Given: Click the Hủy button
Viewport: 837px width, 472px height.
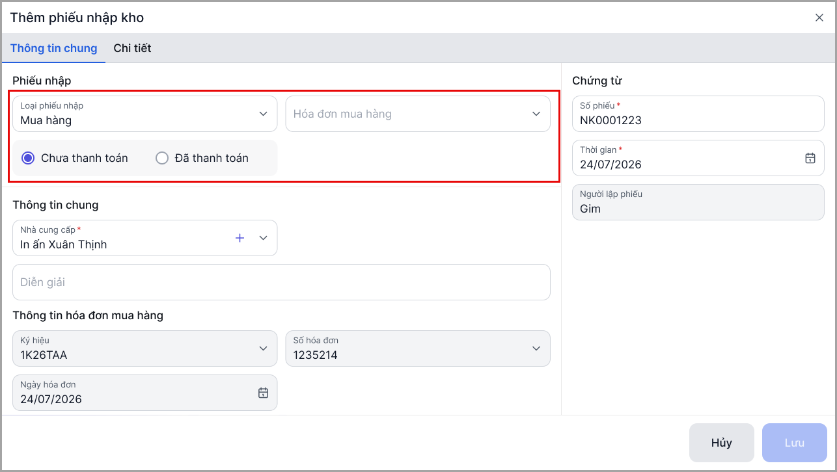Looking at the screenshot, I should coord(722,443).
